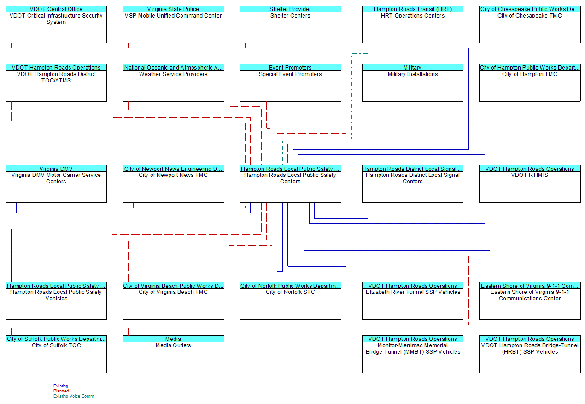Click the 'Military Installations' label

pos(413,74)
